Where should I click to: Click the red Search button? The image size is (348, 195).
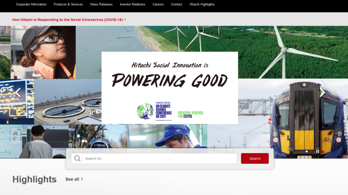[255, 158]
